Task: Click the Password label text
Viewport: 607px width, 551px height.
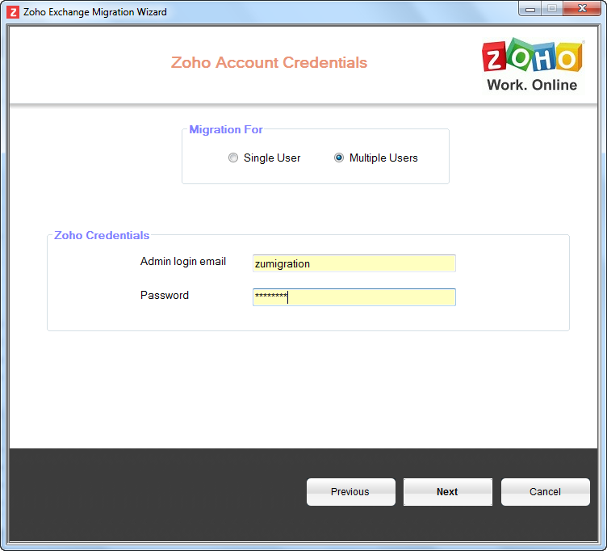Action: 165,295
